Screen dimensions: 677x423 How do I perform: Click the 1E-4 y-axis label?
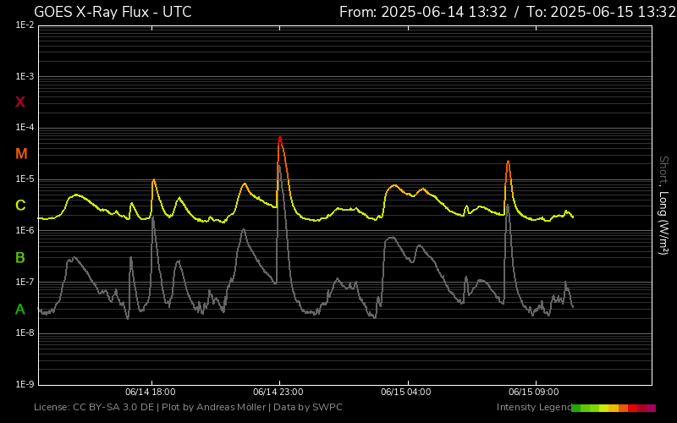coord(25,128)
